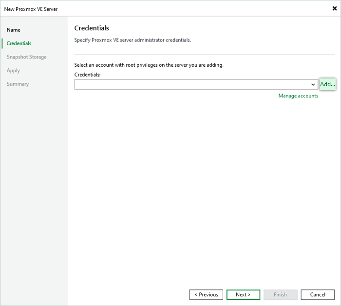Expand the Credentials dropdown arrow

(x=313, y=85)
